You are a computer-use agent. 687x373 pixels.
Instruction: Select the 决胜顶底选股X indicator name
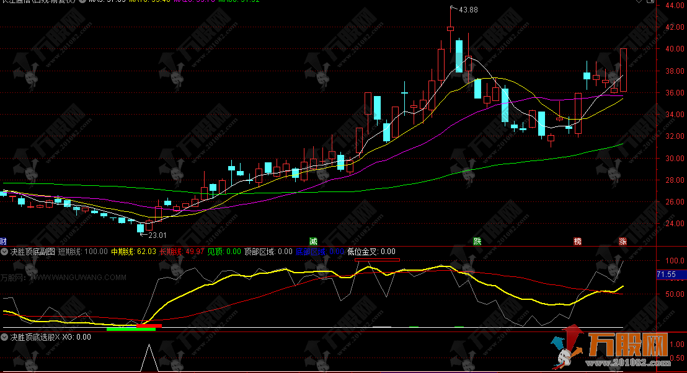point(36,337)
